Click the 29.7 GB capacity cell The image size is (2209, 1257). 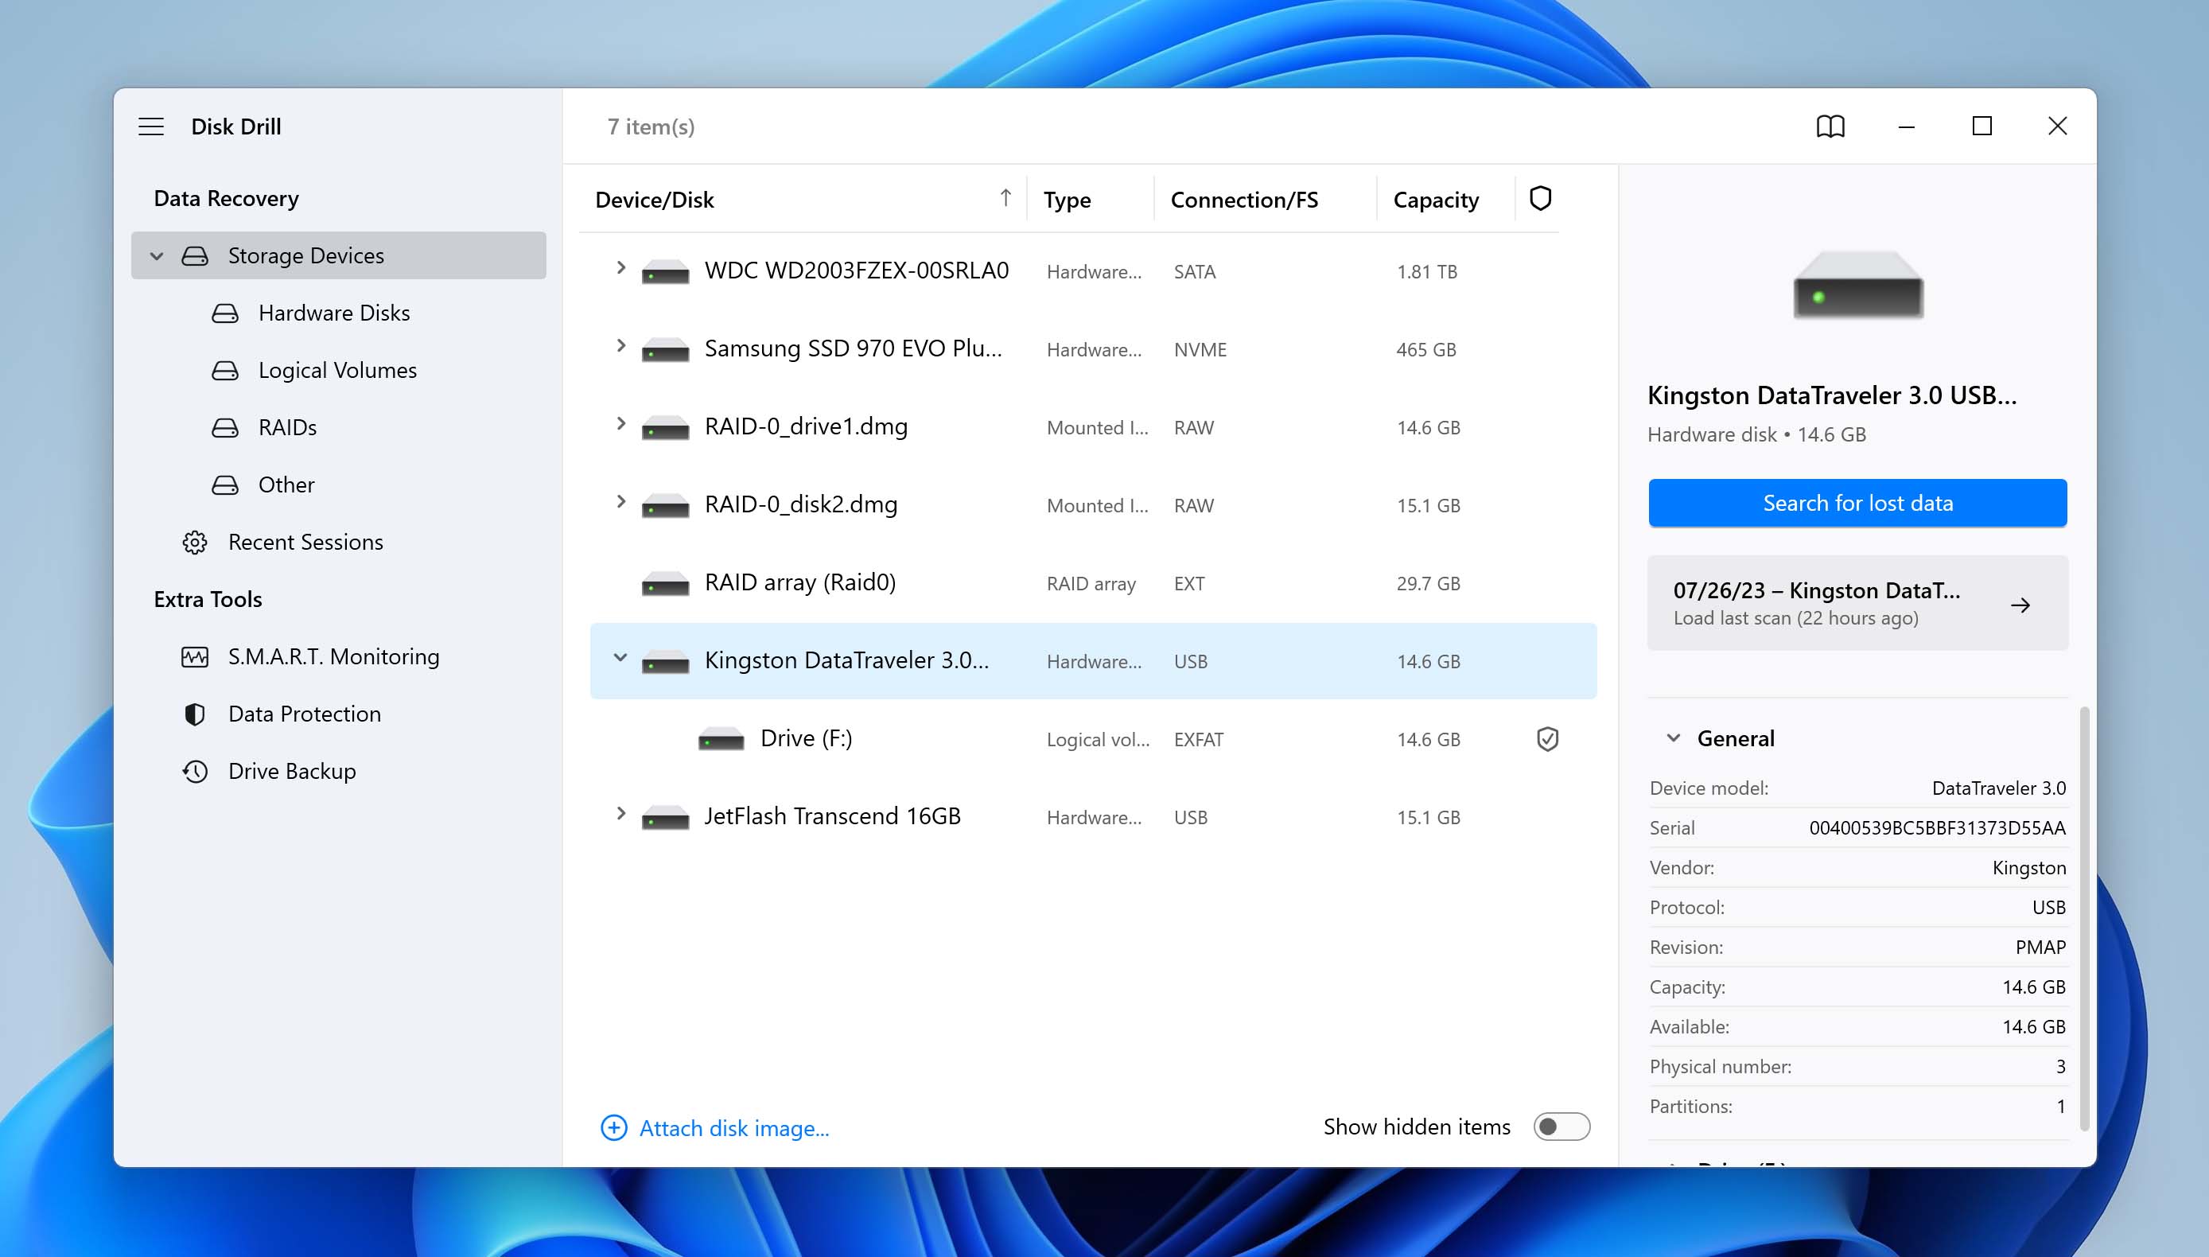tap(1428, 584)
